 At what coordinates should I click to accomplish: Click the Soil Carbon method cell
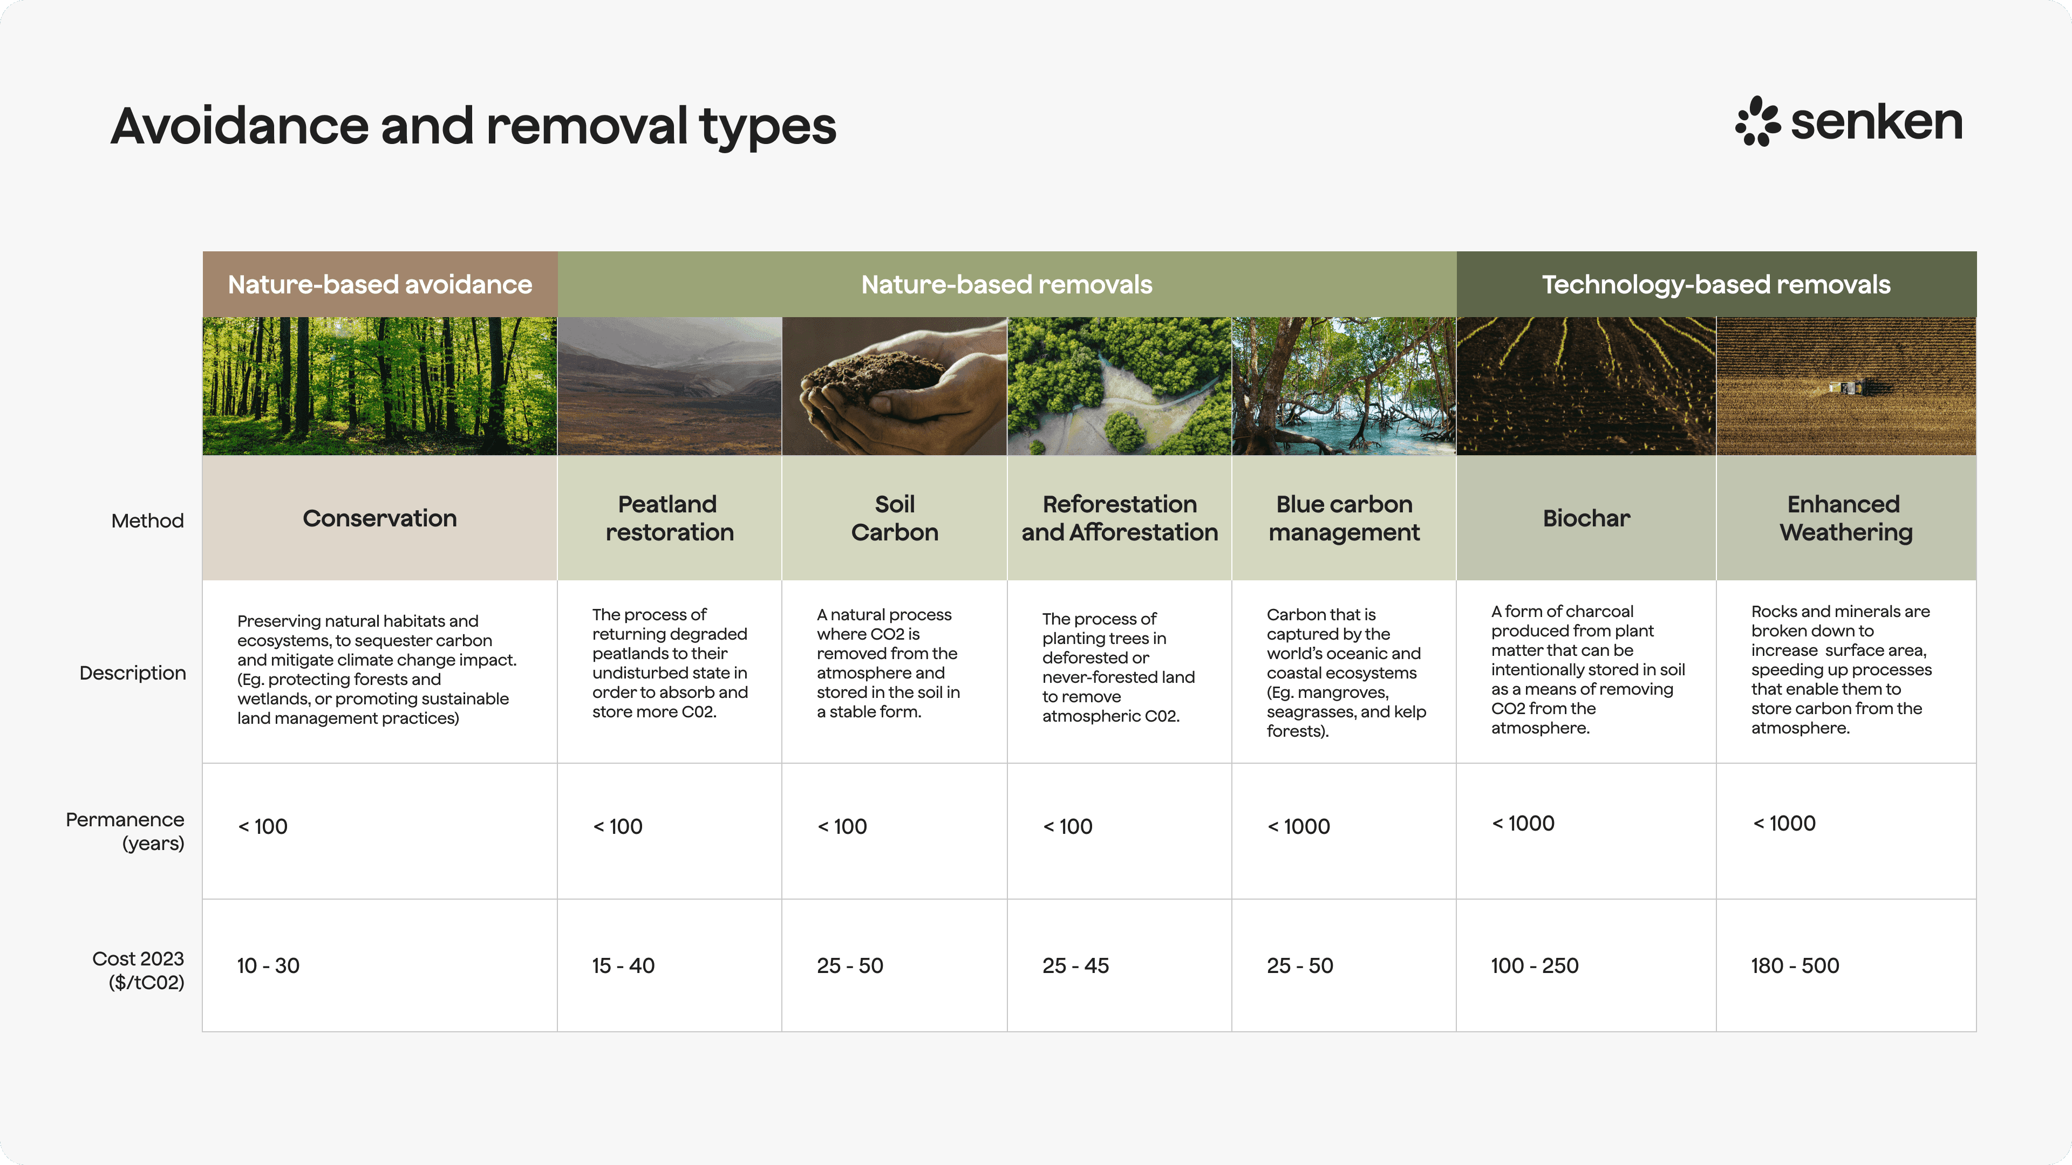point(895,518)
